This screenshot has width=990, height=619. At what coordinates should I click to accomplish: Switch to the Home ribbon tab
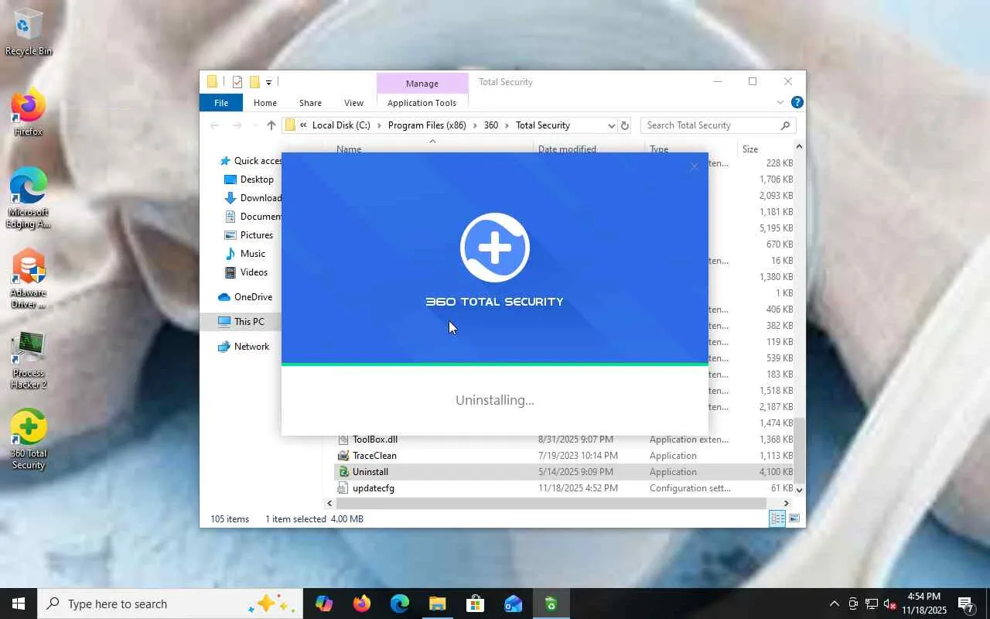(265, 103)
